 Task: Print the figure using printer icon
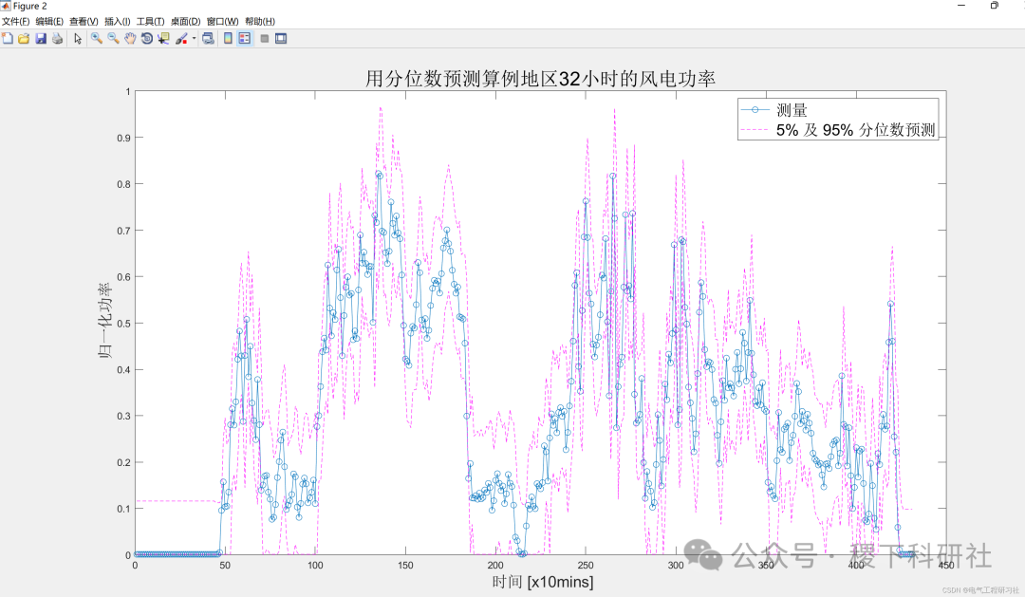click(58, 39)
